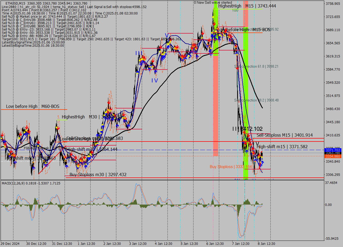
Task: Click 'Sell correction 38.2' level label
Action: pyautogui.click(x=256, y=100)
